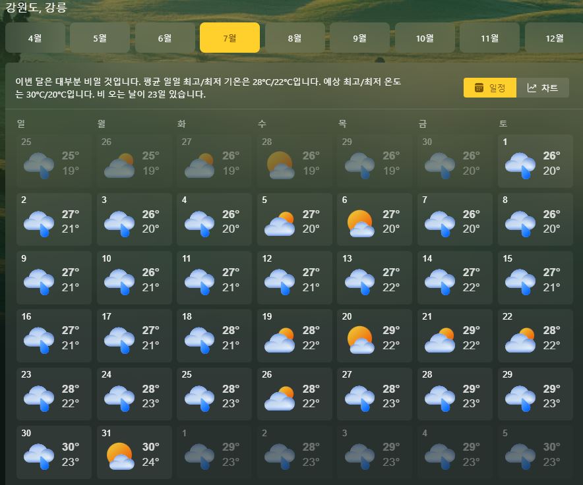Click the partly cloudy icon on day 26

coord(279,399)
